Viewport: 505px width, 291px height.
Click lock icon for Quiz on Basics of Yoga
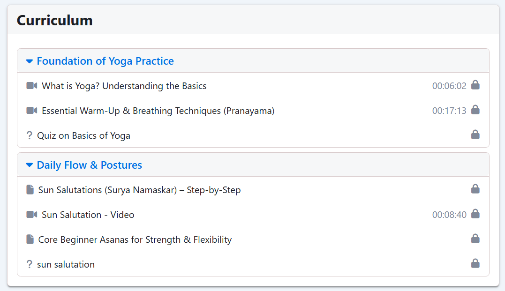tap(475, 134)
